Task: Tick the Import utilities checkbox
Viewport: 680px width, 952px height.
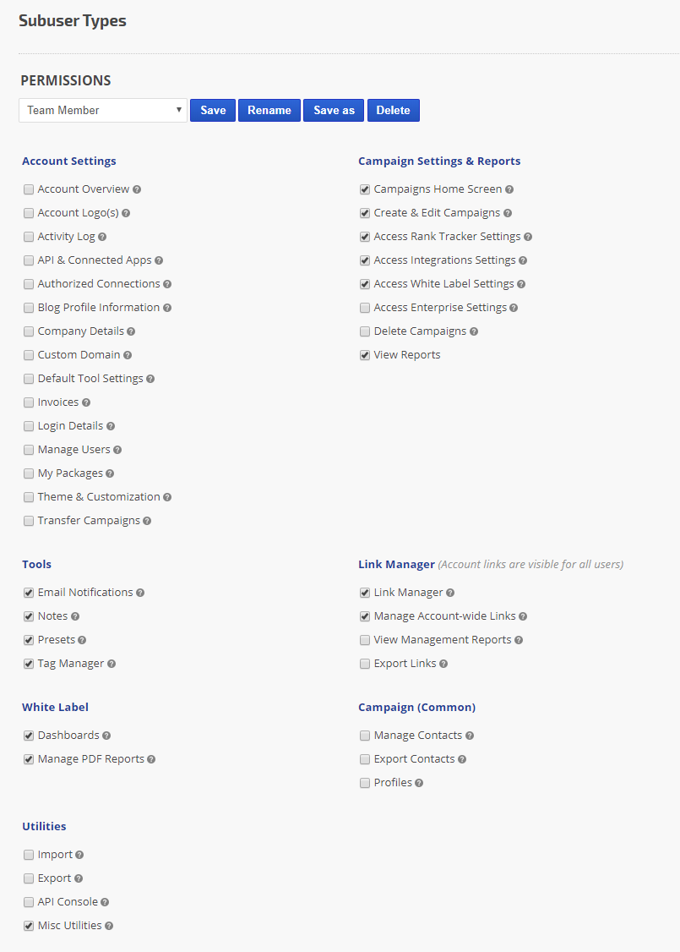Action: (x=29, y=855)
